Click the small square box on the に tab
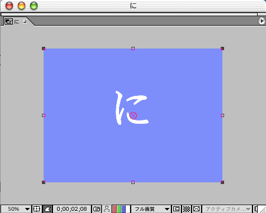 coord(25,22)
